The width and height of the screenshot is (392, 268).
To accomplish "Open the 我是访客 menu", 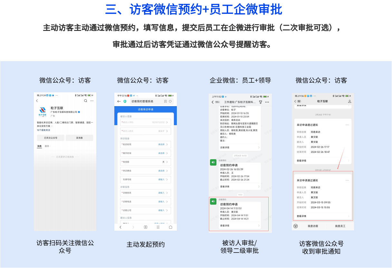I will coord(313,226).
